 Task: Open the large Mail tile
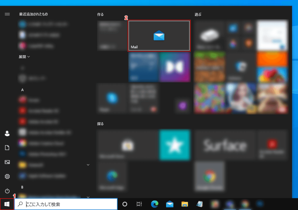[159, 36]
